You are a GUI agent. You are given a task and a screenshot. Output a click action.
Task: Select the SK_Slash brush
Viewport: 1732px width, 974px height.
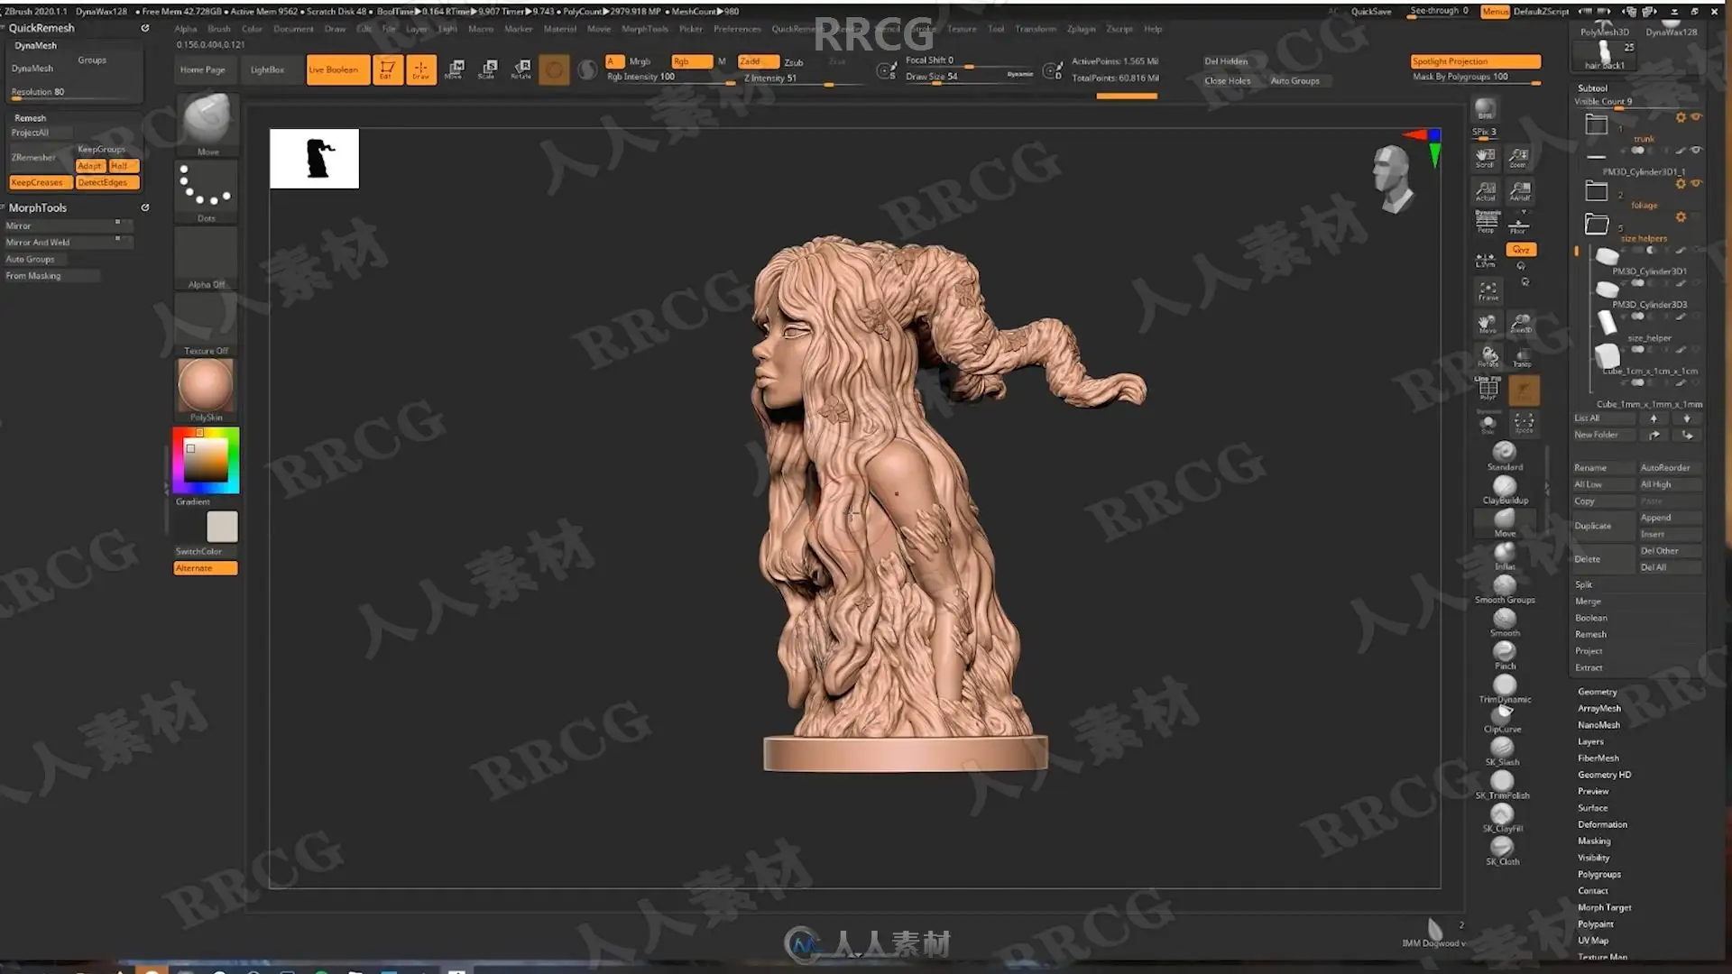coord(1502,751)
